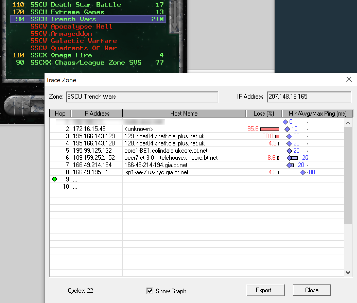Click the red loss bar for hop 2

point(269,129)
